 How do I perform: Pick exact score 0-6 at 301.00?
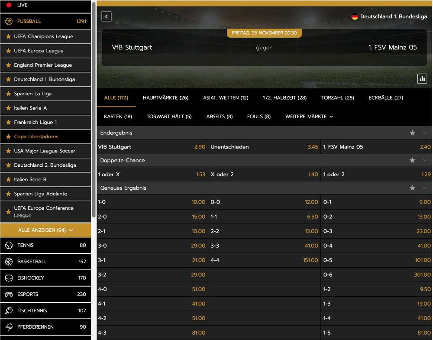(377, 275)
